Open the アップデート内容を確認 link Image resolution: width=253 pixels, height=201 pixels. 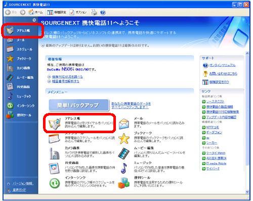click(221, 117)
